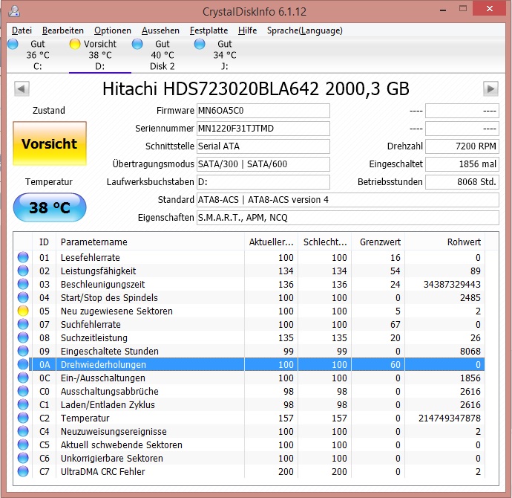This screenshot has width=512, height=498.
Task: Click status orb of Suchfehlerrate row
Action: tap(23, 324)
